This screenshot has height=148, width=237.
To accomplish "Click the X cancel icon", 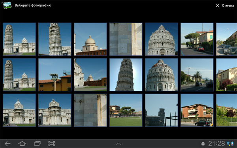I will click(217, 6).
